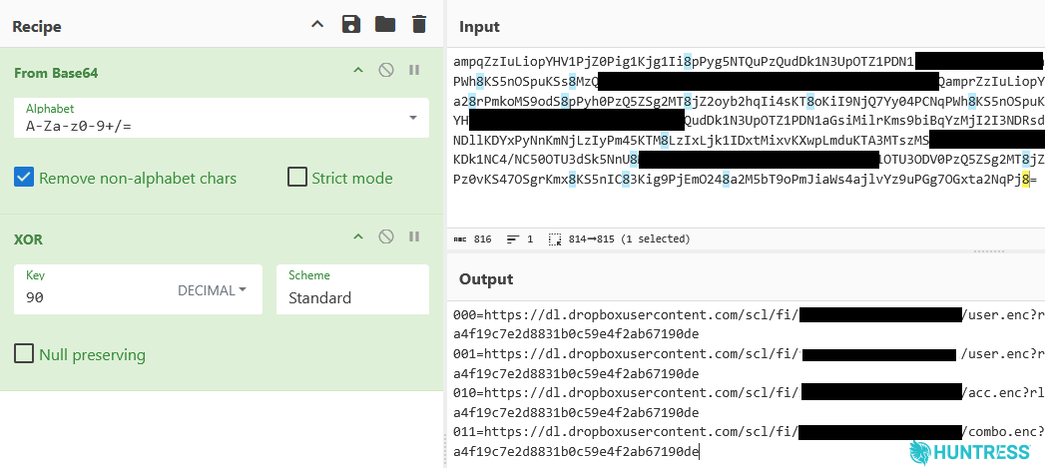The image size is (1045, 468).
Task: Open the XOR Scheme selector showing Standard
Action: tap(352, 289)
